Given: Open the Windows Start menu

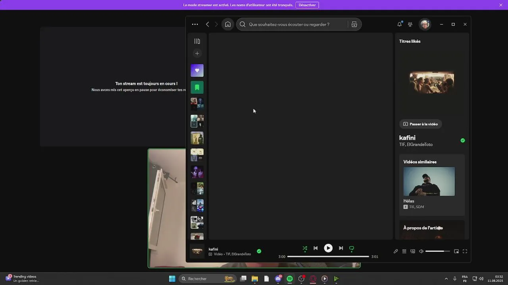Looking at the screenshot, I should [x=172, y=279].
